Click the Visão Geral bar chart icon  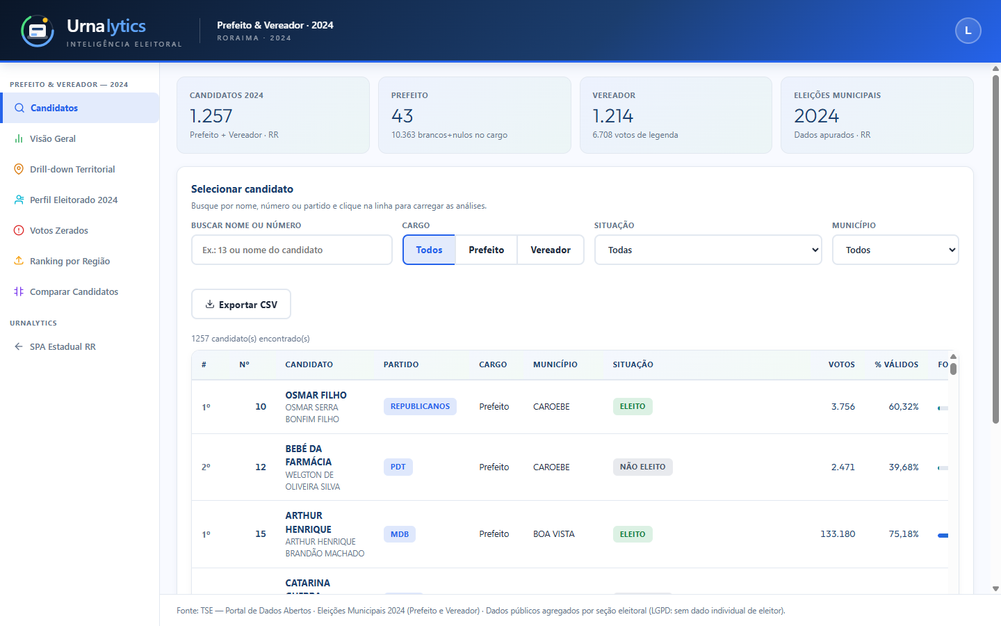tap(19, 138)
